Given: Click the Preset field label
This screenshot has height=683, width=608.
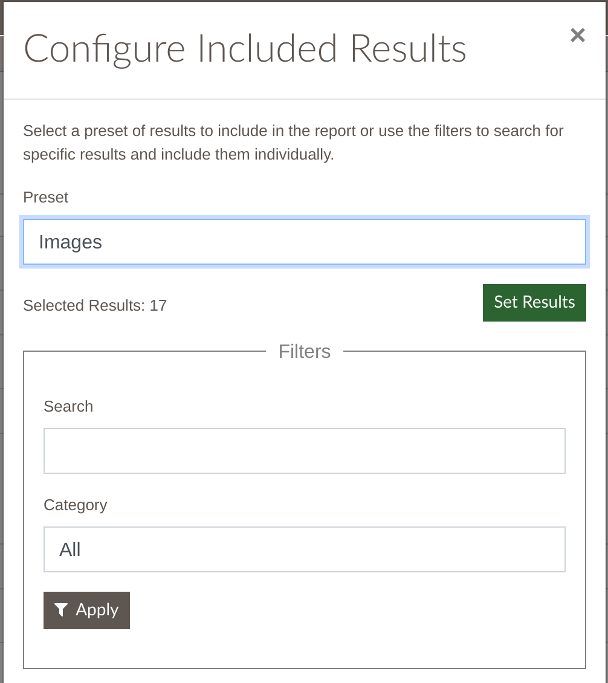Looking at the screenshot, I should tap(46, 197).
